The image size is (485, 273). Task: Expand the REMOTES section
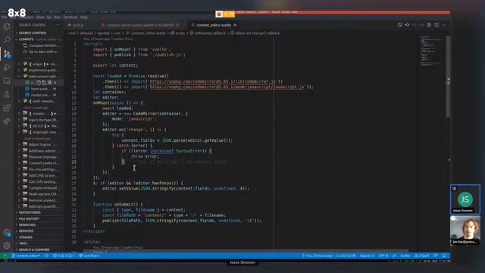39,231
